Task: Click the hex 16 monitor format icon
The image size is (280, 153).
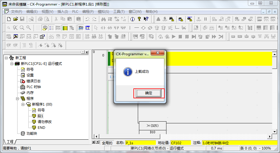Action: [100, 37]
